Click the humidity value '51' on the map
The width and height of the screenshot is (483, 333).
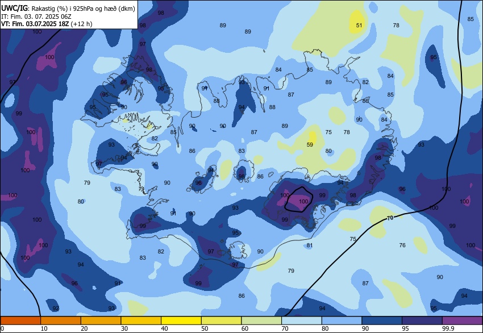tap(359, 25)
